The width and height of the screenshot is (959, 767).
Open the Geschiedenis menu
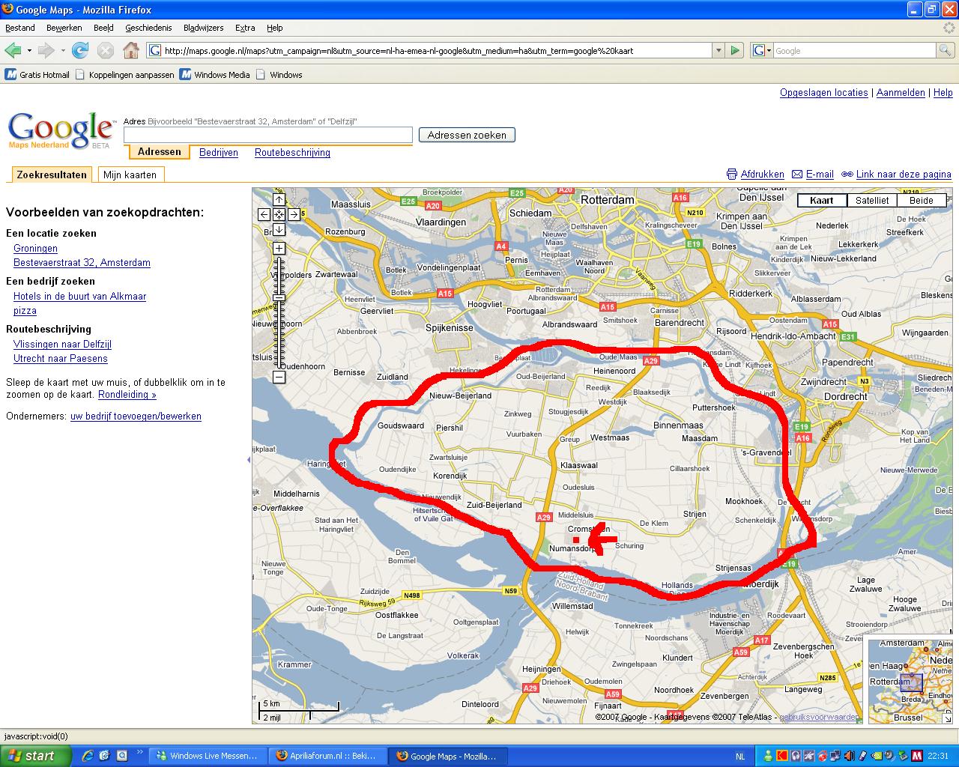pyautogui.click(x=148, y=28)
